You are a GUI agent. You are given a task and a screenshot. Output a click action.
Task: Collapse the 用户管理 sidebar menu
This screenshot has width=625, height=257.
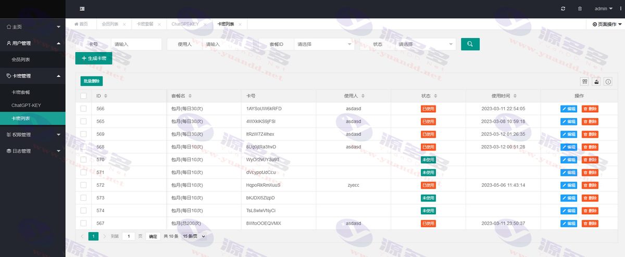click(33, 43)
